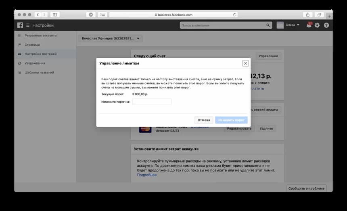
Task: Expand the Слава account dropdown
Action: point(293,25)
